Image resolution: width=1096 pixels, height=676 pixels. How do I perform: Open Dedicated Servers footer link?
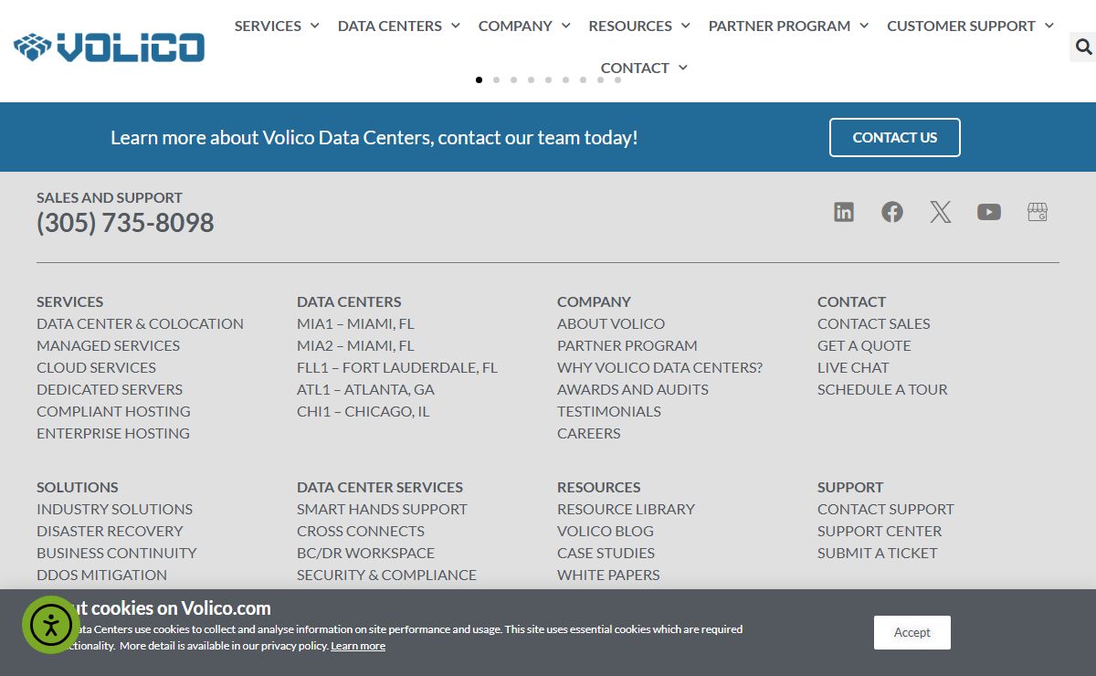coord(110,389)
